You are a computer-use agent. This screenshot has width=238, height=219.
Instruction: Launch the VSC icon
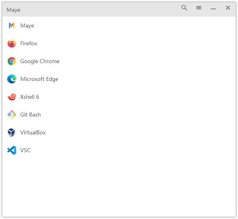coord(12,150)
